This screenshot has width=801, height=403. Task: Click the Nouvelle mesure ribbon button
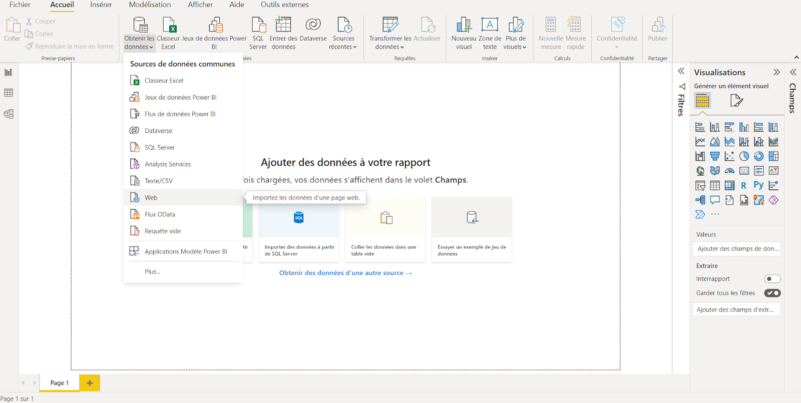pyautogui.click(x=551, y=33)
